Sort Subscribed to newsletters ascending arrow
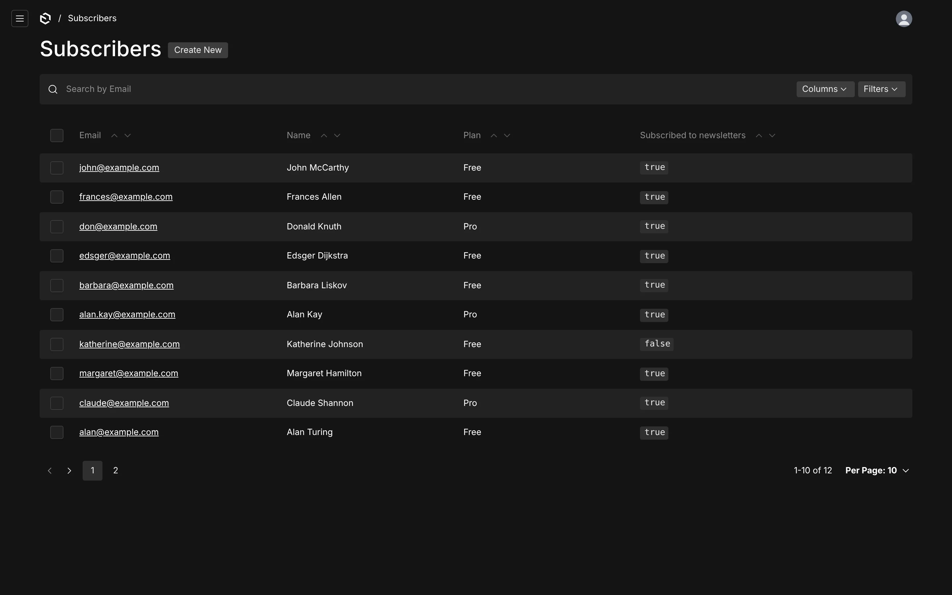The image size is (952, 595). pyautogui.click(x=759, y=136)
